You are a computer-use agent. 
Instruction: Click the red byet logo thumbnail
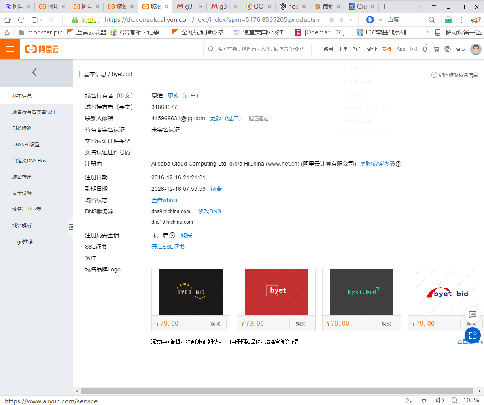(276, 292)
